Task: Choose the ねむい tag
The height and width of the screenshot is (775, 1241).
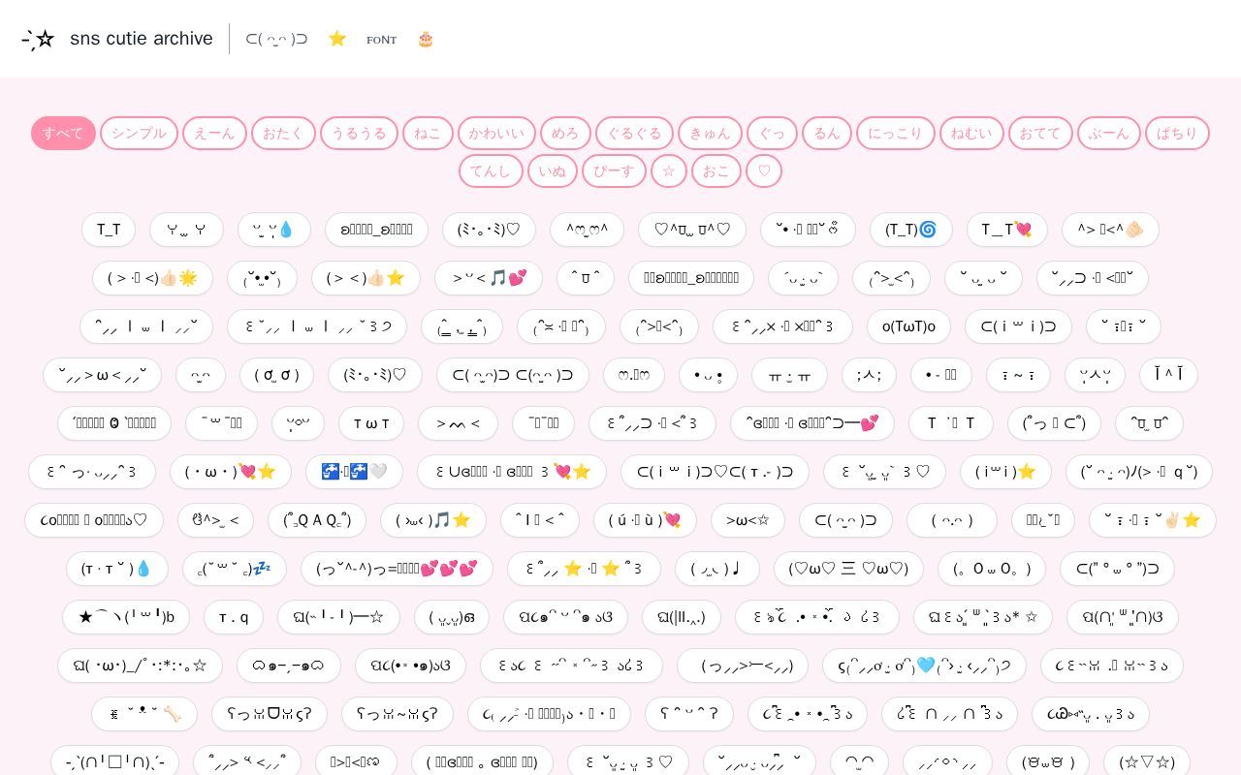Action: click(971, 133)
